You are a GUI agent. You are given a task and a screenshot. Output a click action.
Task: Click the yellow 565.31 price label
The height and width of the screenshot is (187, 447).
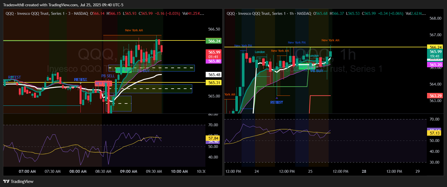pyautogui.click(x=213, y=83)
